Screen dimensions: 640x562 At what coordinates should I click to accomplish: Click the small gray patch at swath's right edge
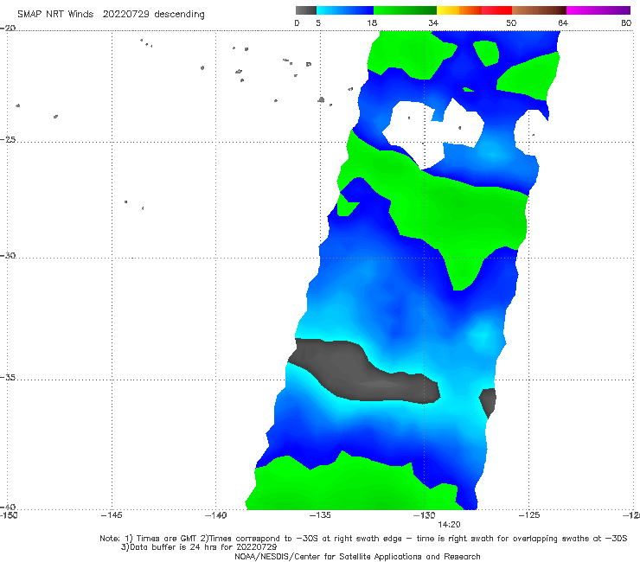488,401
